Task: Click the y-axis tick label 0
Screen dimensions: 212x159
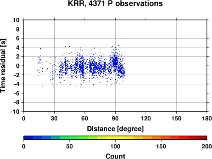Action: point(18,66)
